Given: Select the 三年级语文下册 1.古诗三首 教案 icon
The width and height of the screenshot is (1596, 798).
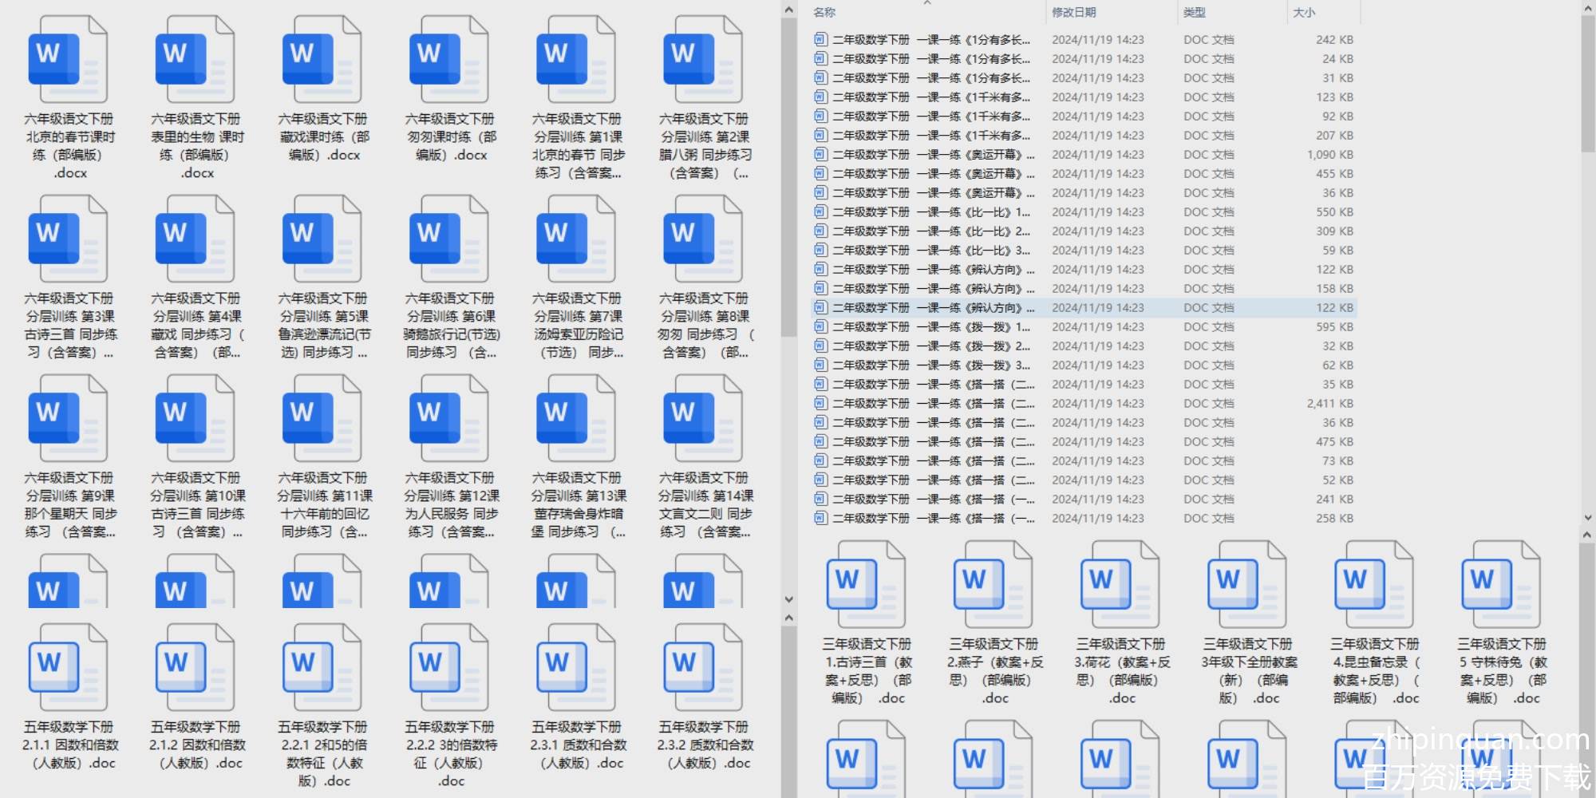Looking at the screenshot, I should 866,585.
